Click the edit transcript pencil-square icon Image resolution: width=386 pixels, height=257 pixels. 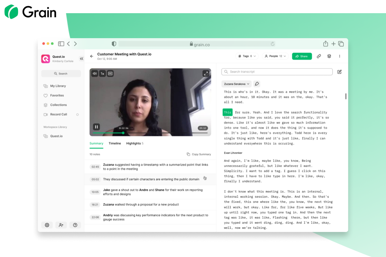click(x=339, y=72)
